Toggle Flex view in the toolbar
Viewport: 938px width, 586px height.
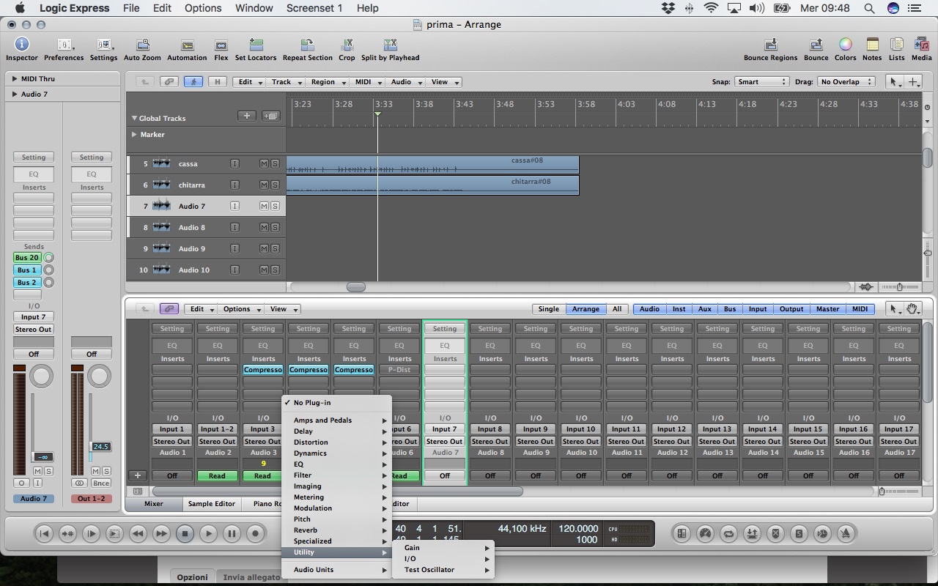click(221, 49)
